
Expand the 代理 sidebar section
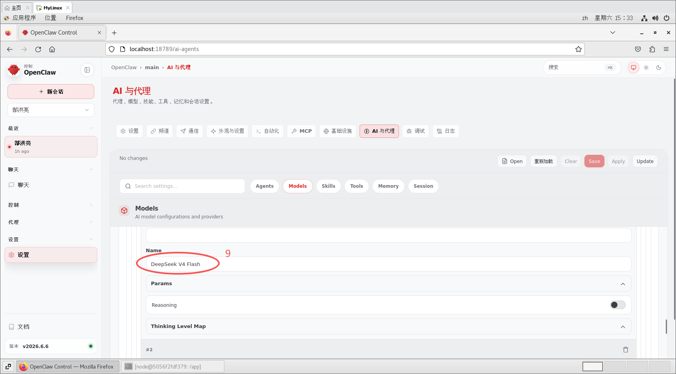51,222
